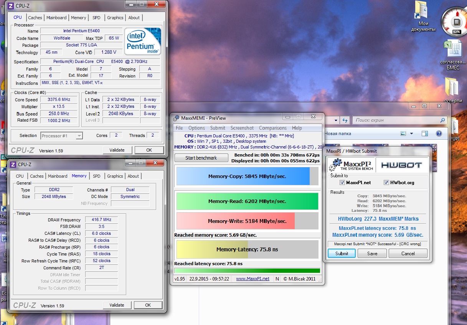Switch to CPU tab in lower CPU-Z
The width and height of the screenshot is (467, 325).
click(20, 176)
